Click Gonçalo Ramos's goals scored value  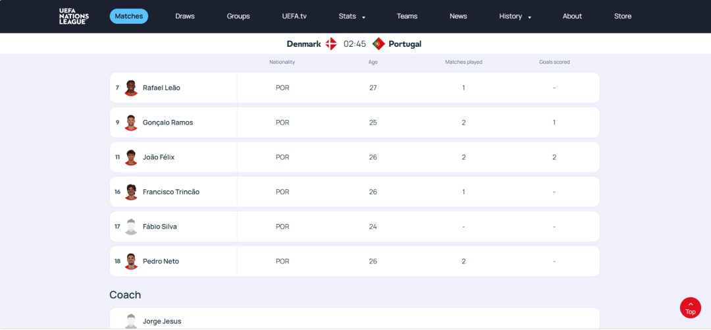(554, 123)
